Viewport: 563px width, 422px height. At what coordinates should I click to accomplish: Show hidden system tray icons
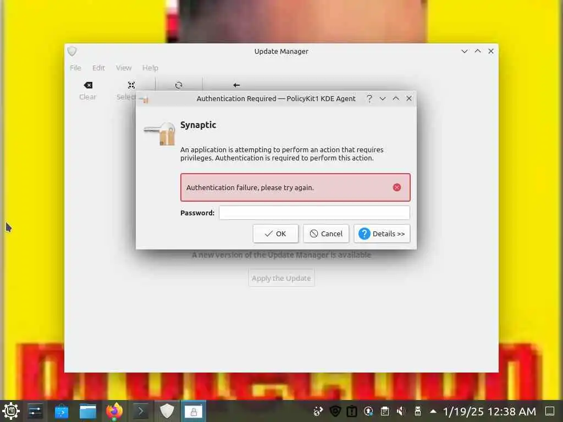click(433, 411)
